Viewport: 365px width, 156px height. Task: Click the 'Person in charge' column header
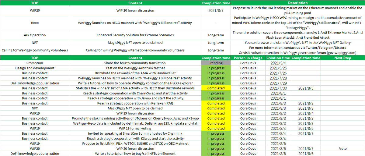(x=248, y=58)
